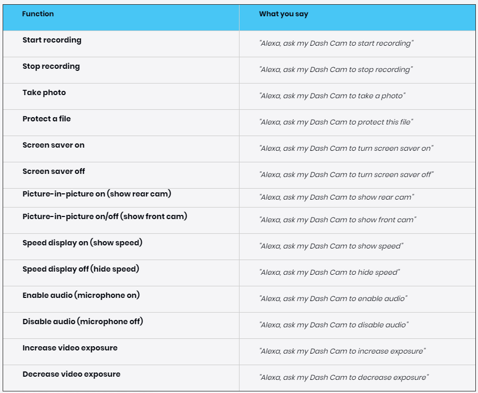
Task: Click the phrase ending 'to show front cam'
Action: (x=338, y=220)
